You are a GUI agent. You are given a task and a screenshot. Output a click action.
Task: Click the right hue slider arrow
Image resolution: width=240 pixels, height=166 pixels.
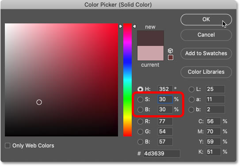134,26
